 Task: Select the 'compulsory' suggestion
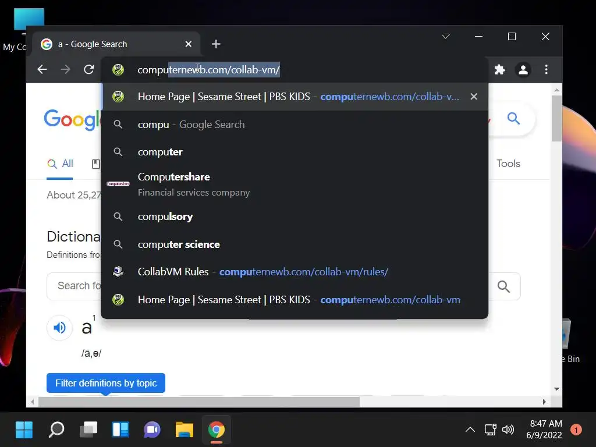point(295,217)
